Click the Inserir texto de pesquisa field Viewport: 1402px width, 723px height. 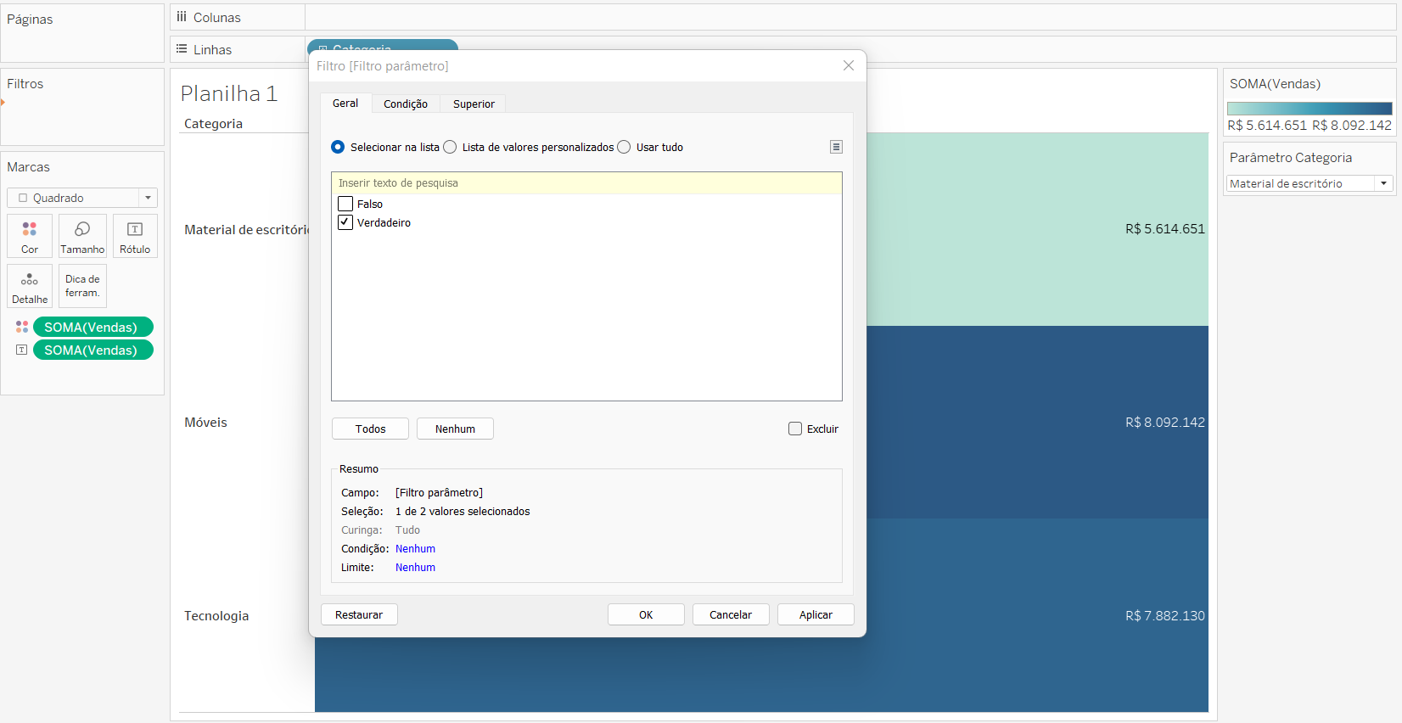point(586,183)
